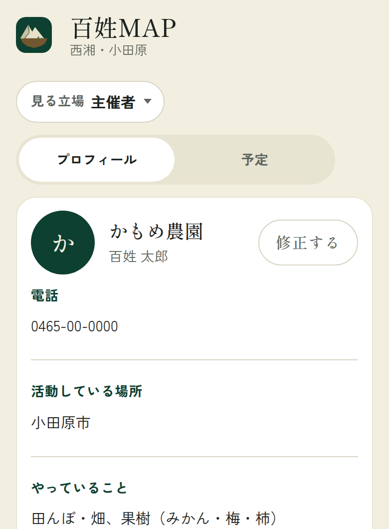Click the 百姓MAP mountain logo icon

point(34,35)
